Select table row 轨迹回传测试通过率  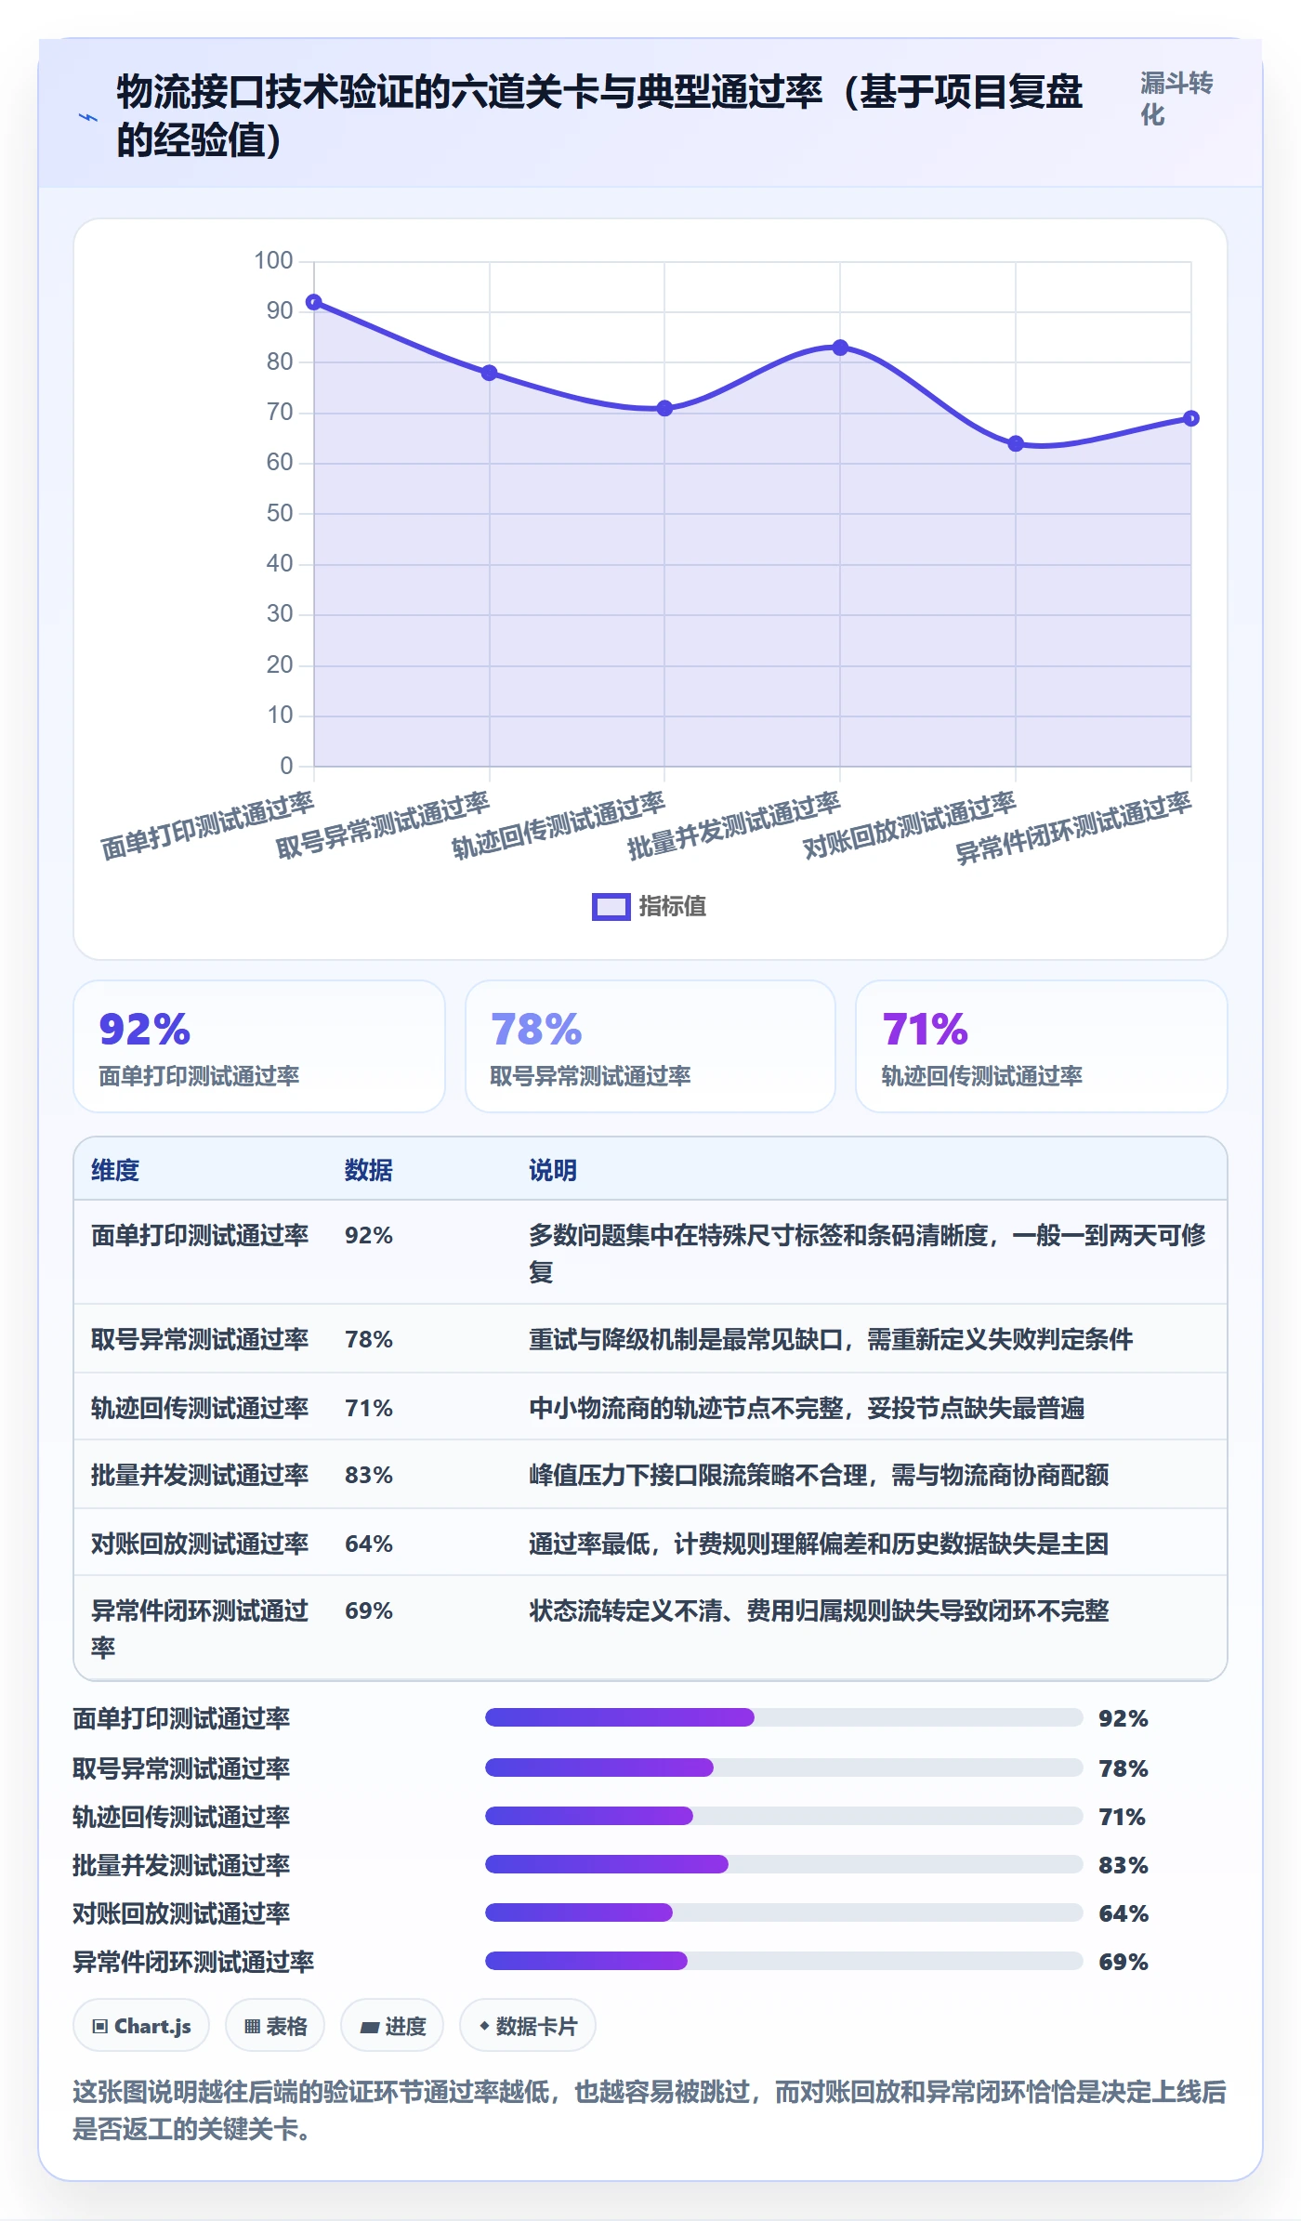650,1407
